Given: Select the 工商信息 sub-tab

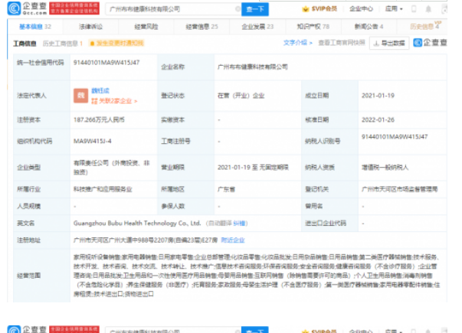Looking at the screenshot, I should [x=25, y=44].
